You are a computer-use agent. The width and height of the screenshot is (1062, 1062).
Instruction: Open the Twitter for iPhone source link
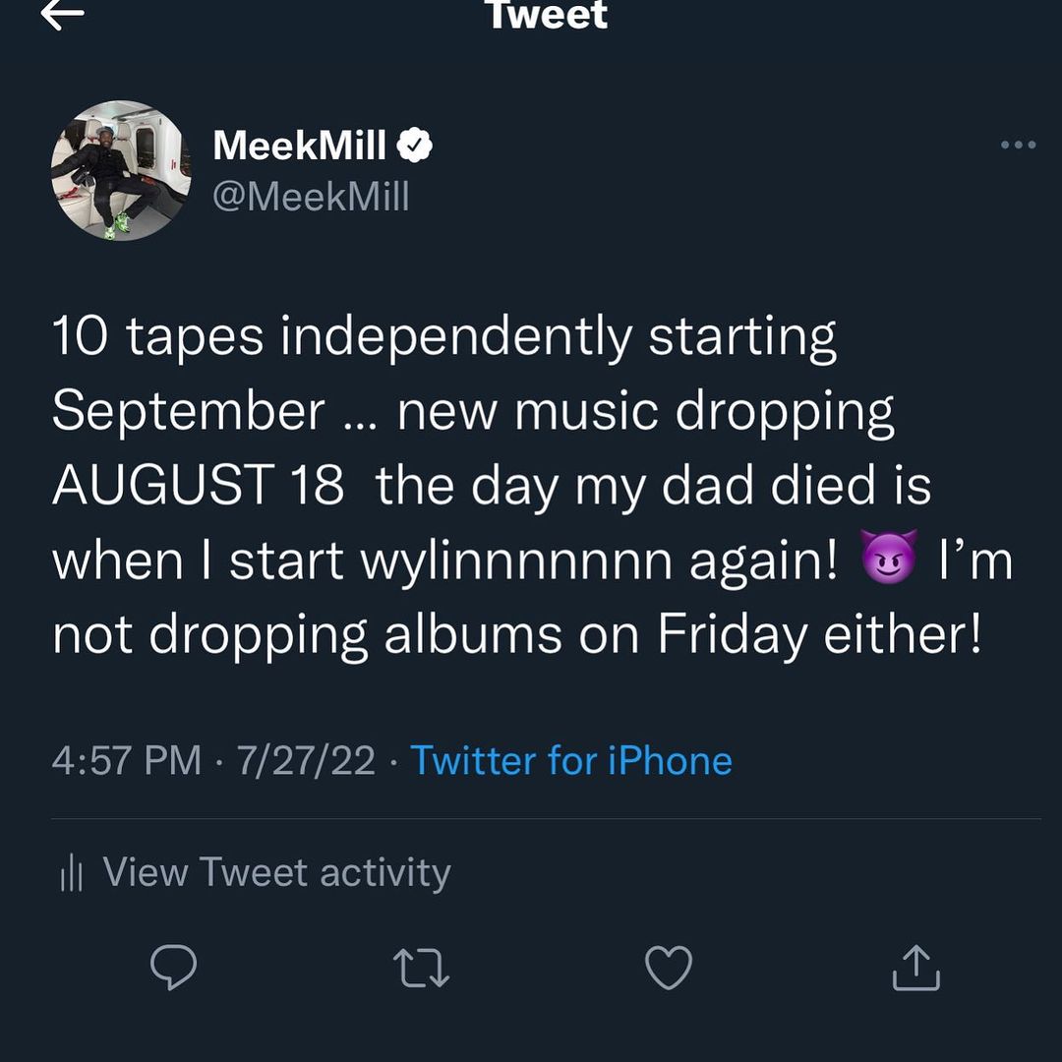coord(570,761)
